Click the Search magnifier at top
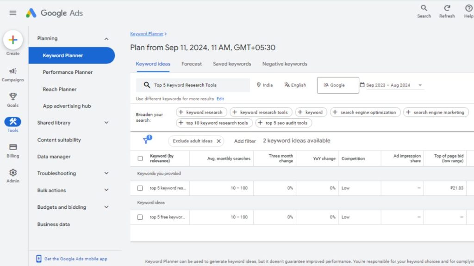474x266 pixels. coord(424,8)
